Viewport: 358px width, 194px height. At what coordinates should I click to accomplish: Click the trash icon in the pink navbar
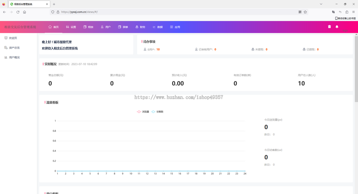[x=329, y=27]
